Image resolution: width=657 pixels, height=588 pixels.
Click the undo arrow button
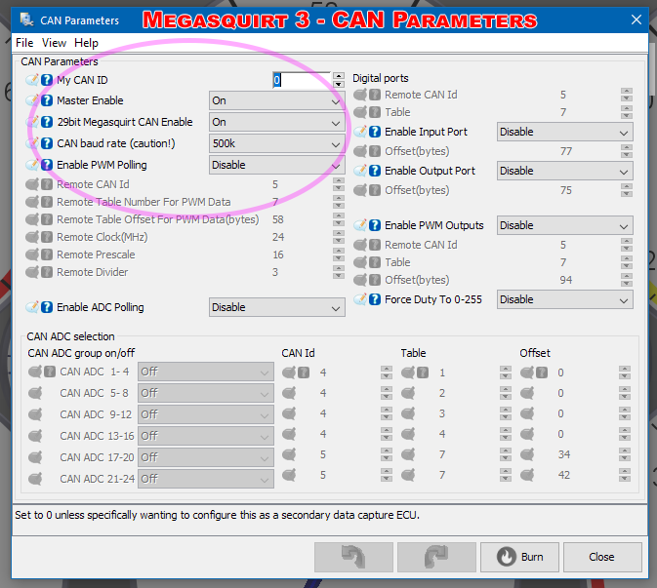tap(353, 557)
